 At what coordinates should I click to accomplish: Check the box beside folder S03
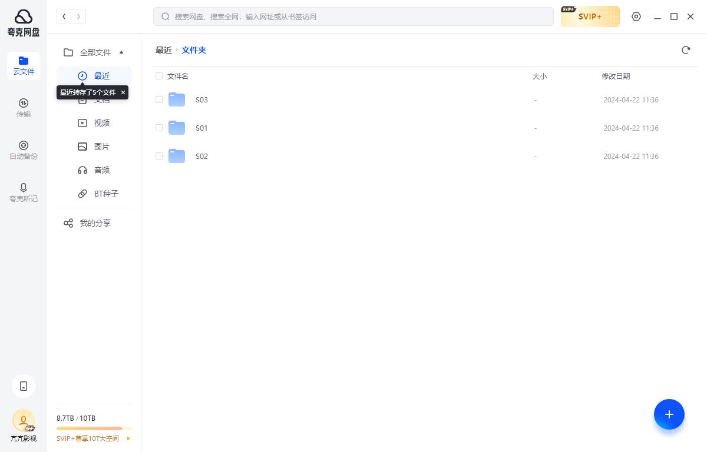[x=159, y=99]
